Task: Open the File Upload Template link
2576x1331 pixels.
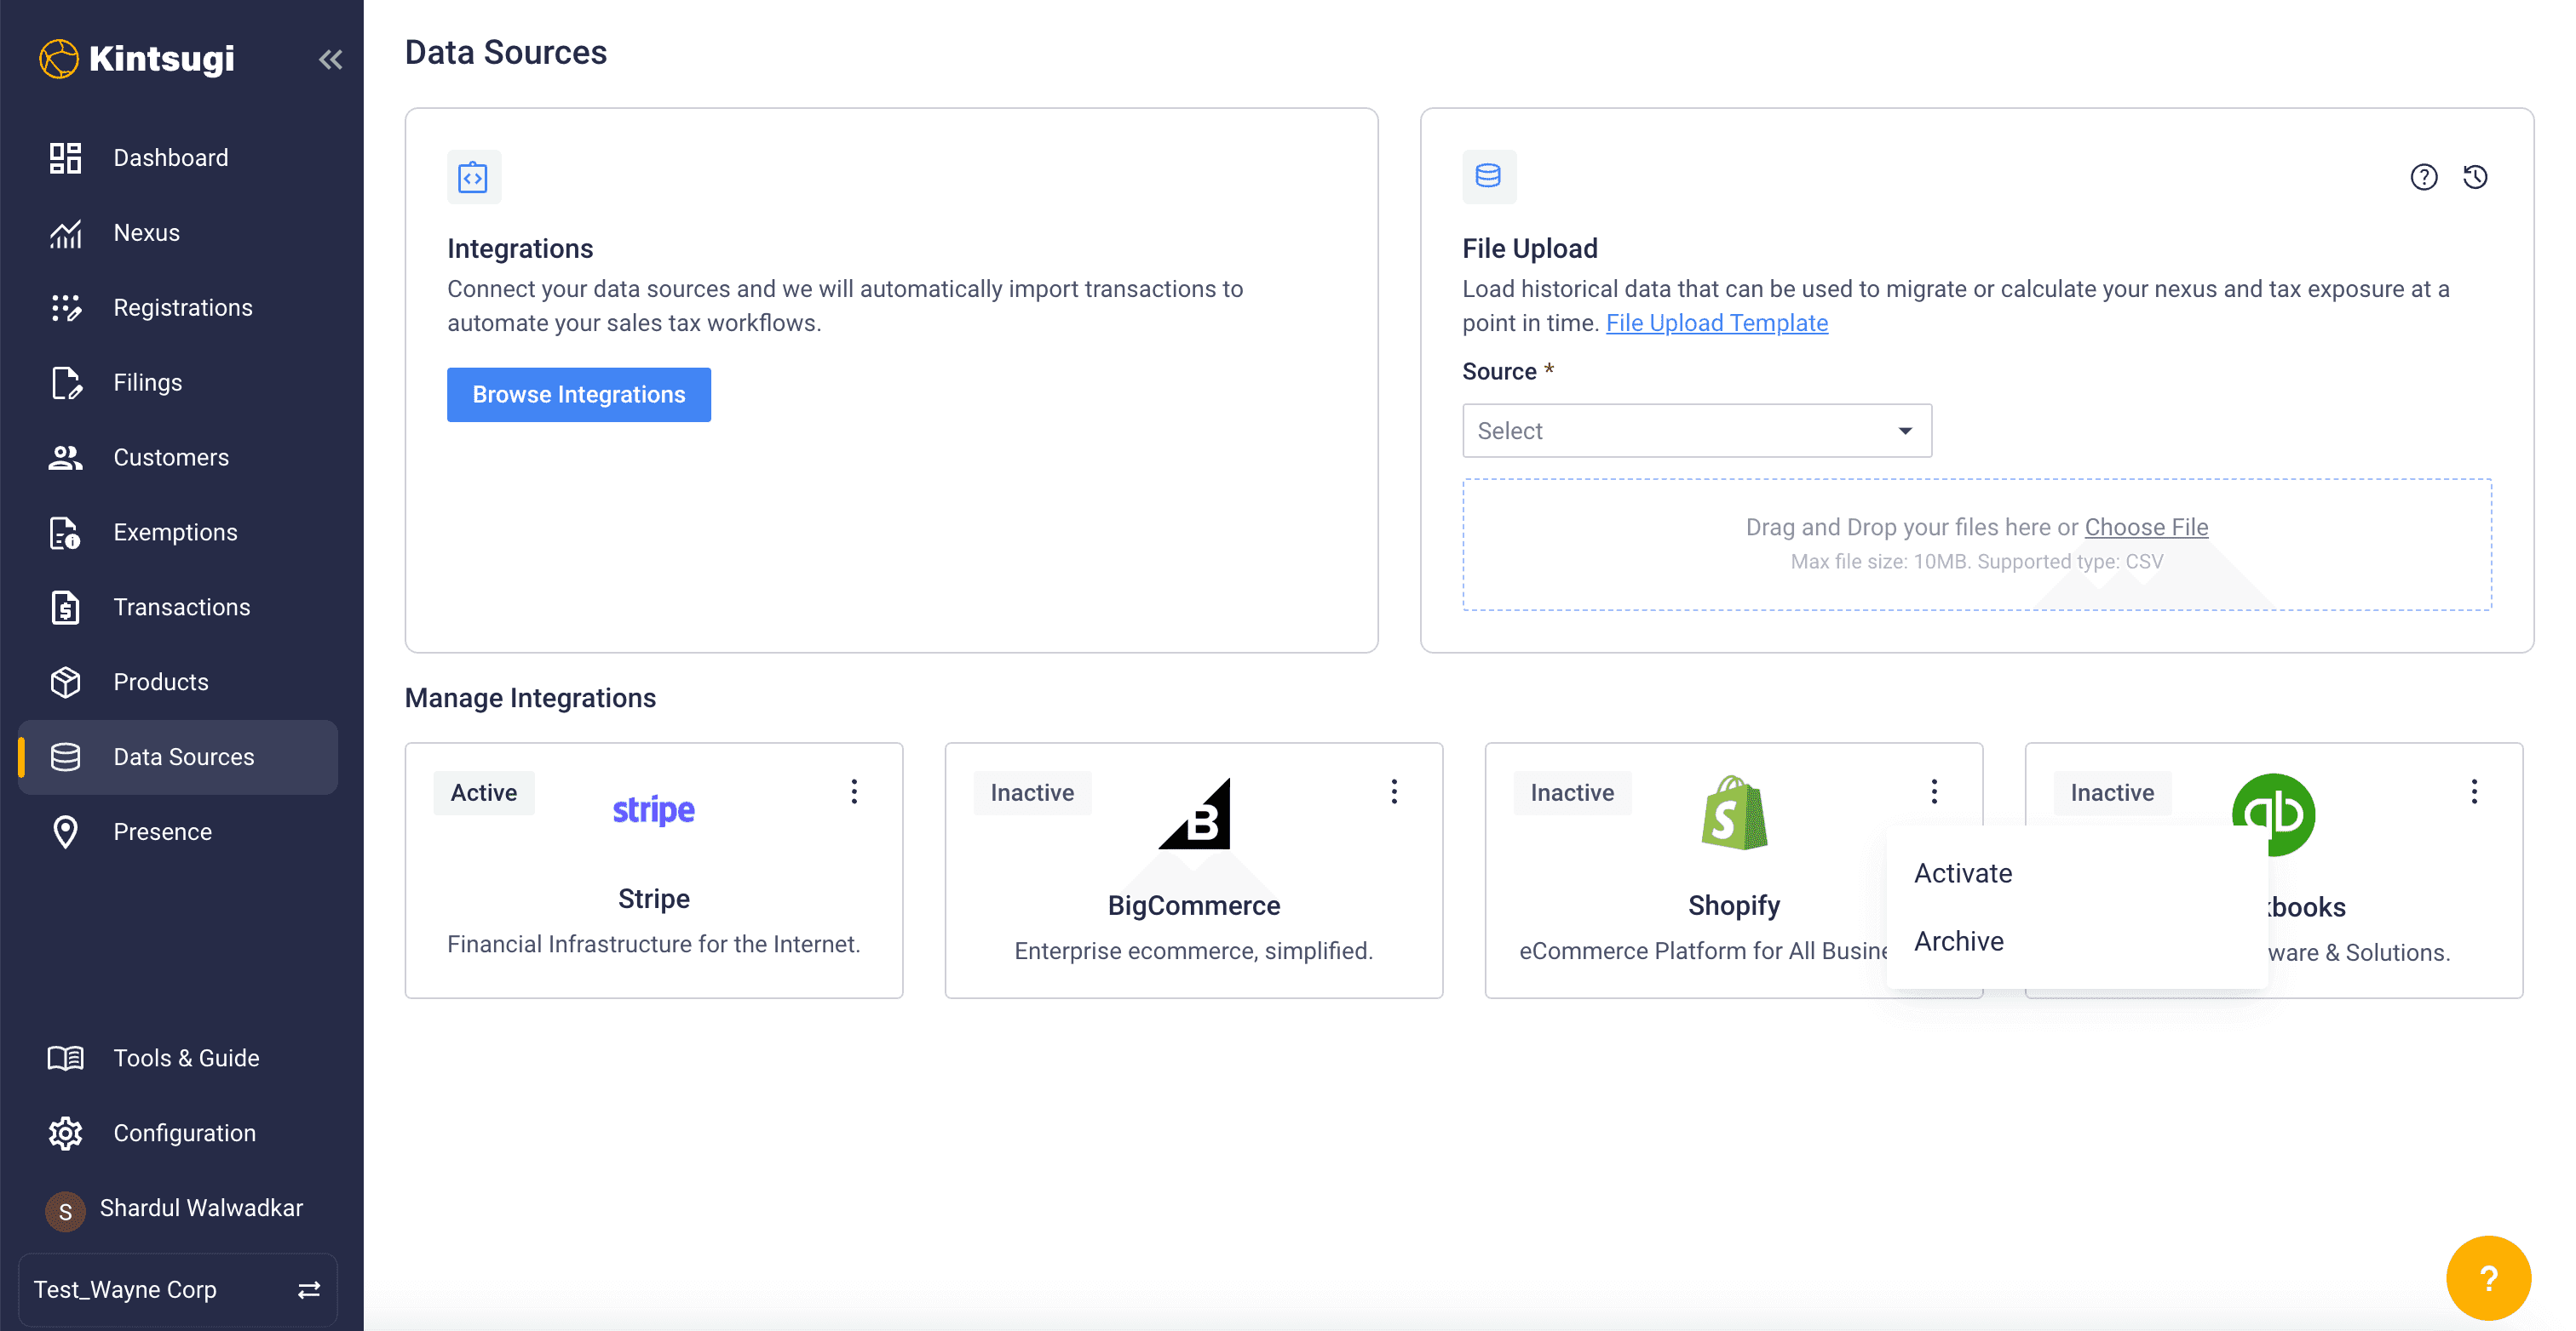Action: point(1716,323)
